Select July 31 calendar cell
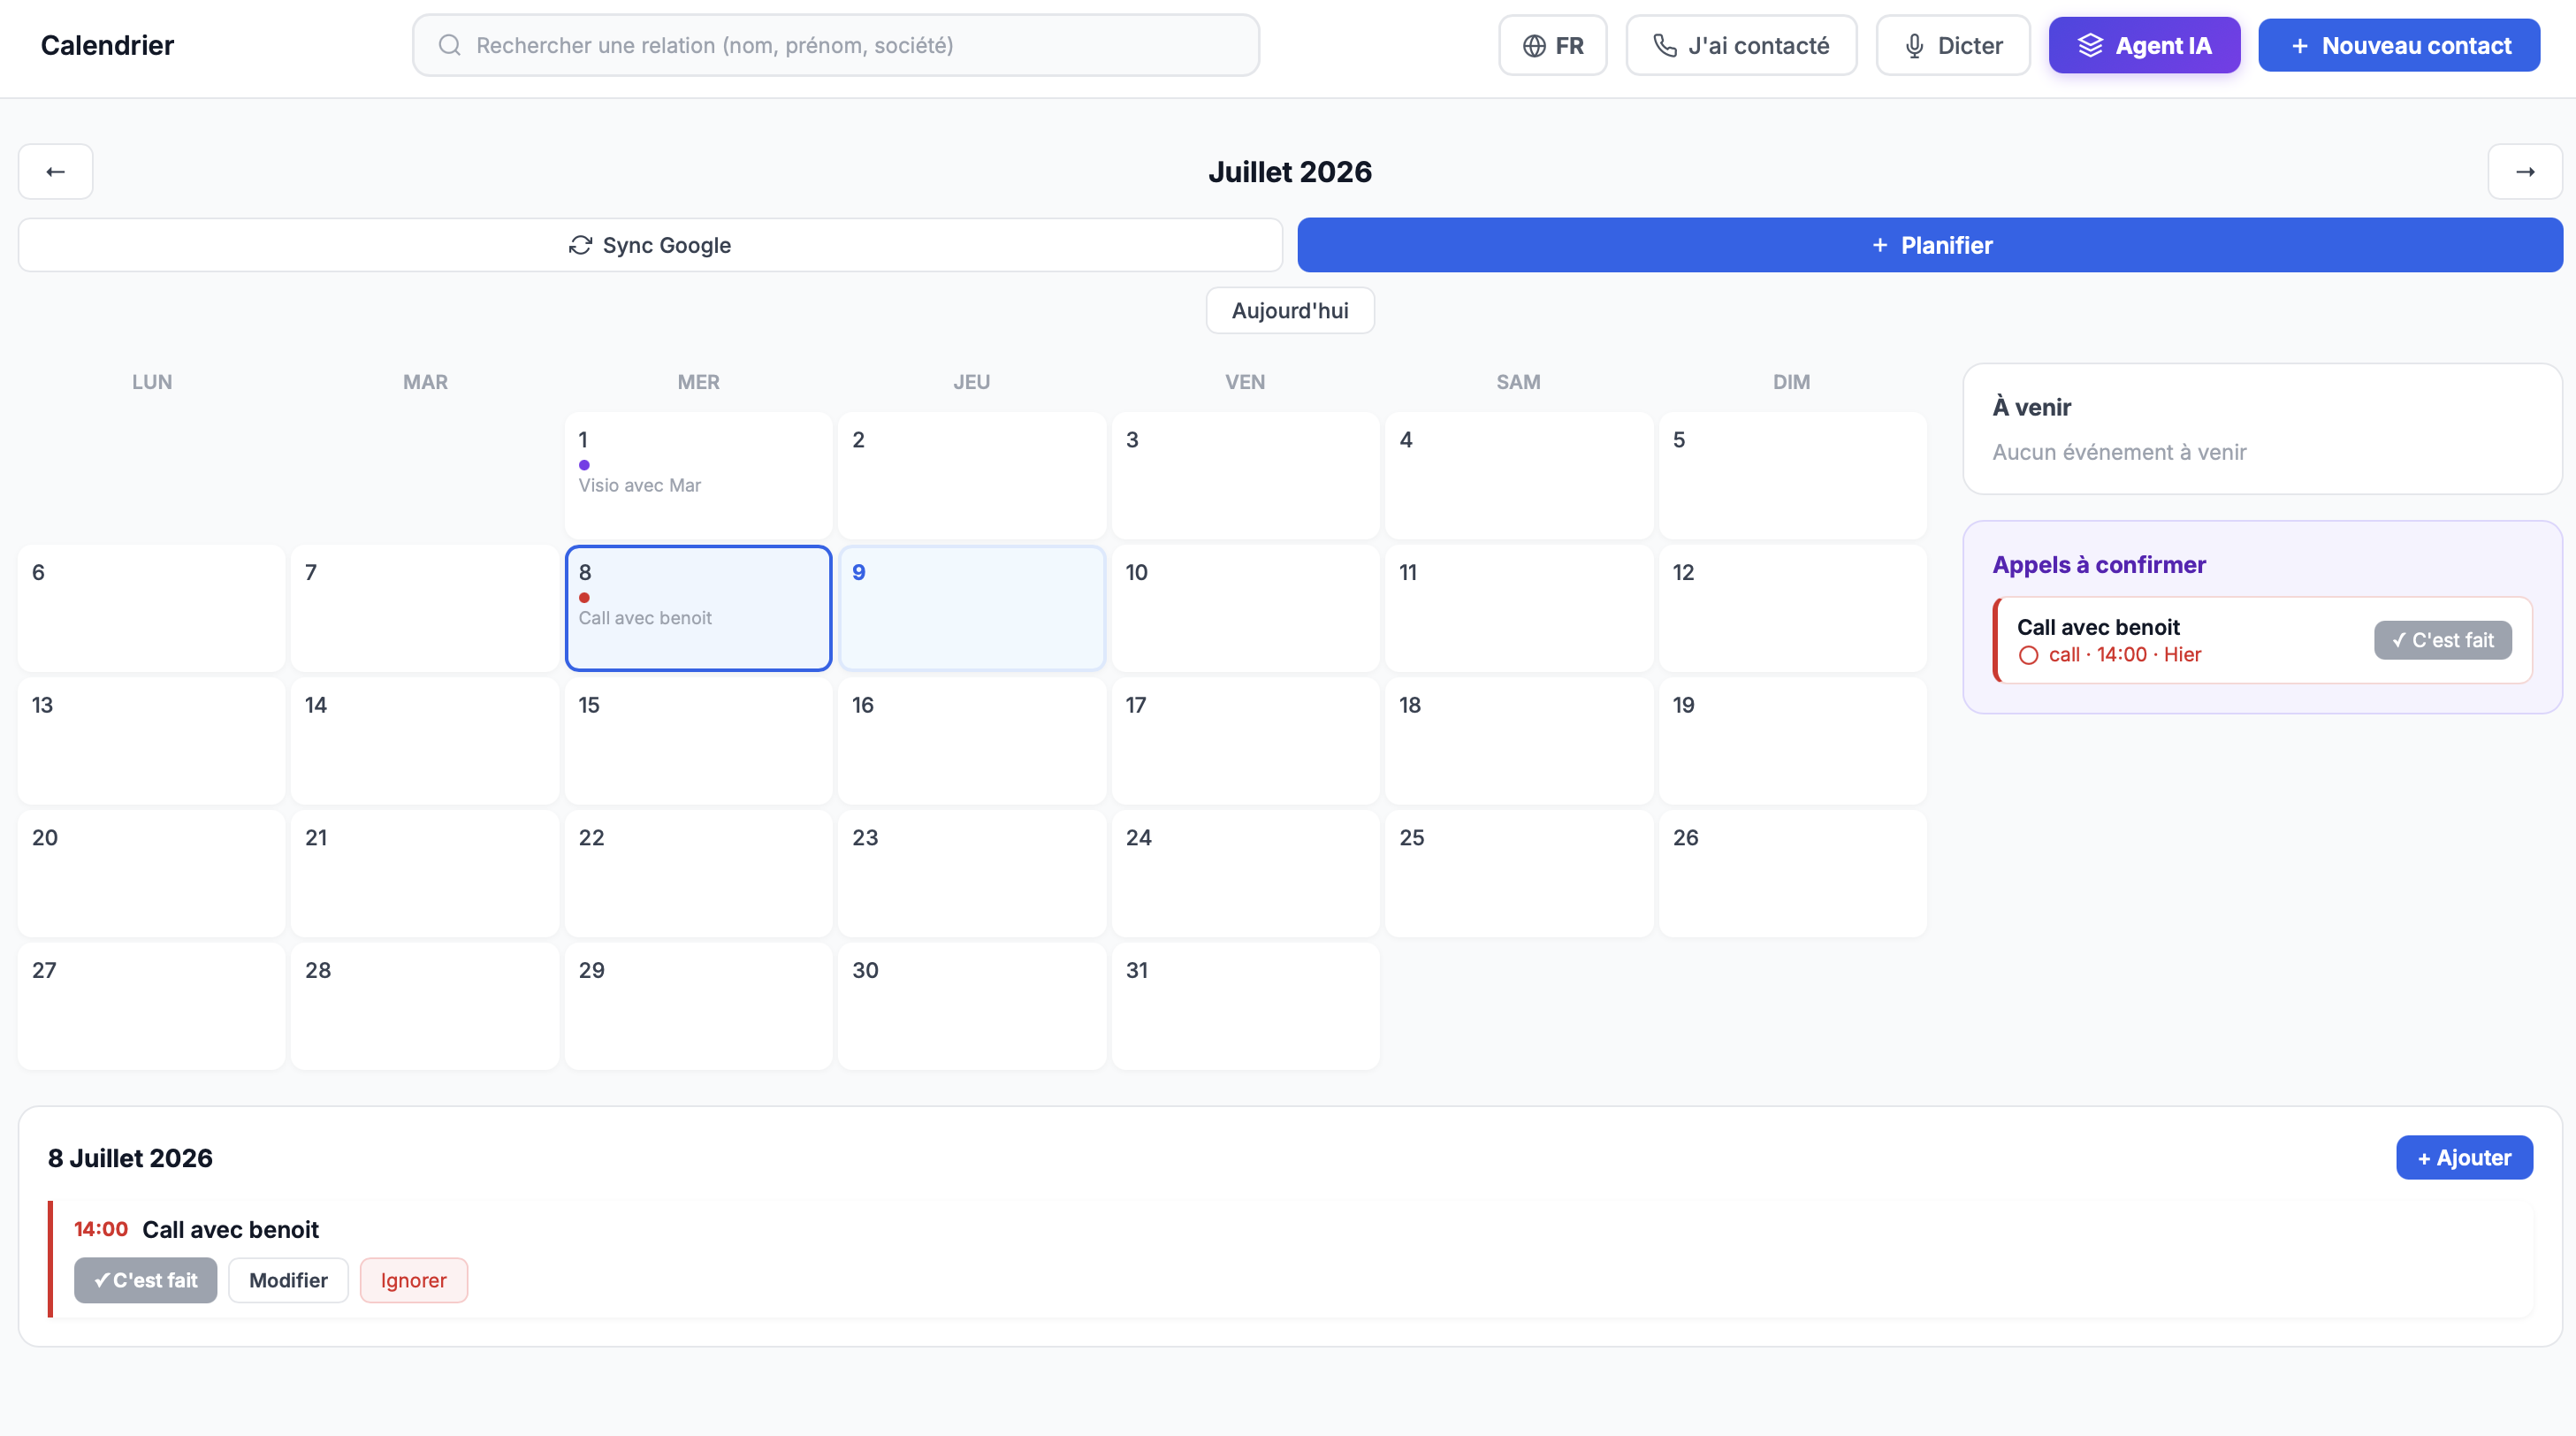Screen dimensions: 2576x1436 [1245, 1006]
